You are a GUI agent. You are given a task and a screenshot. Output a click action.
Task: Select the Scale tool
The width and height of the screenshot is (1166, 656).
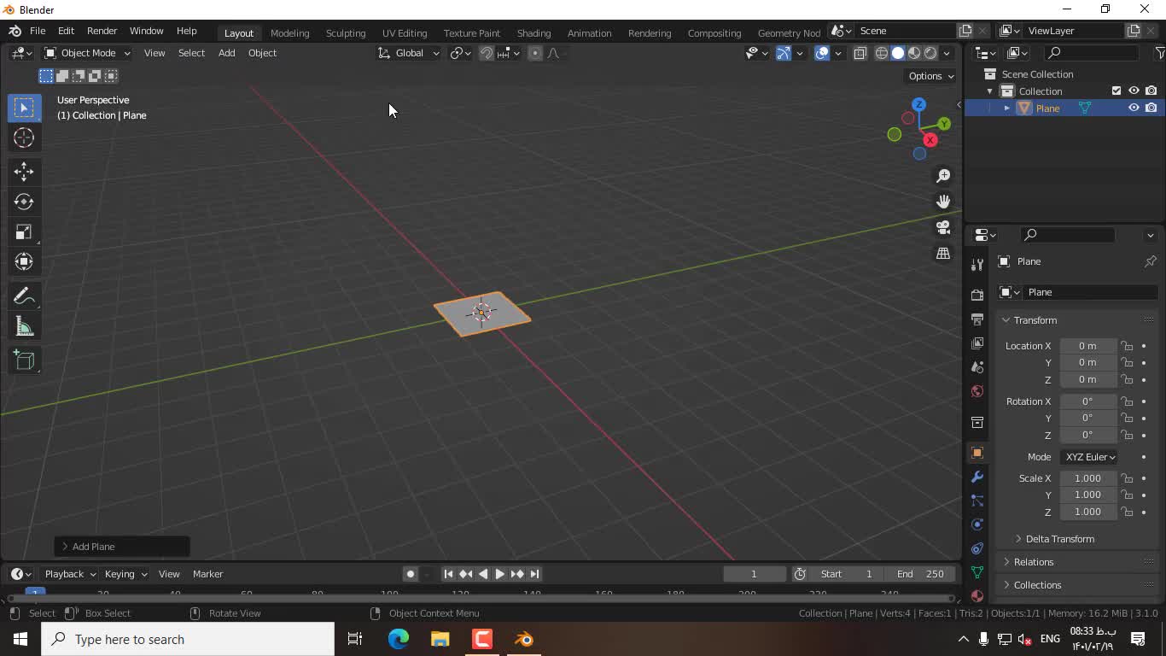[x=24, y=232]
